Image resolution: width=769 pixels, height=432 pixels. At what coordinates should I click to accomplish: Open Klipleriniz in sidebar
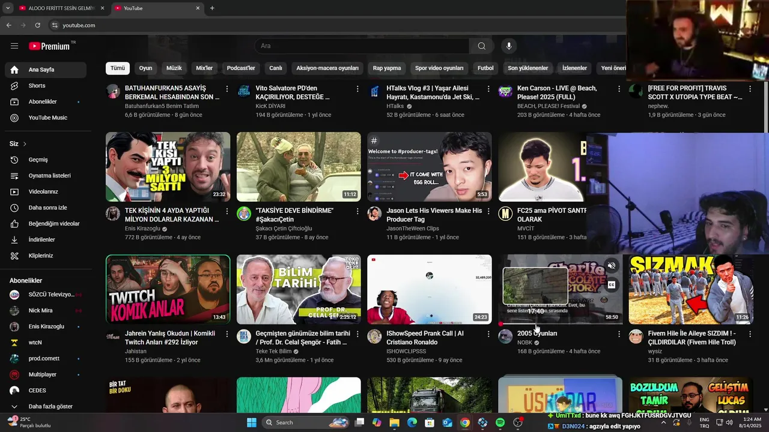pyautogui.click(x=46, y=256)
